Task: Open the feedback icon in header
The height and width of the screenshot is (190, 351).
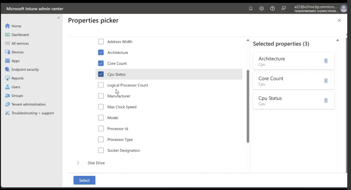Action: pyautogui.click(x=284, y=9)
